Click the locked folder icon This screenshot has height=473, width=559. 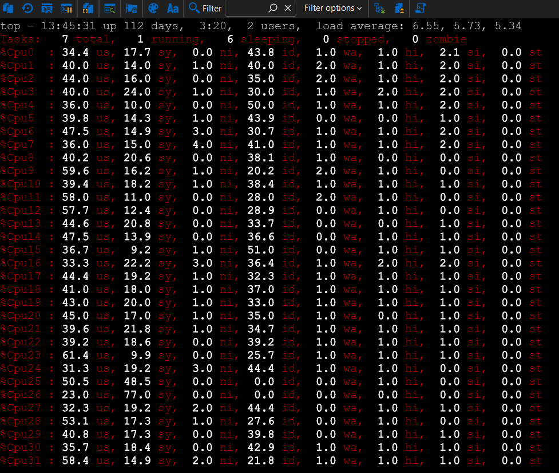pos(131,8)
